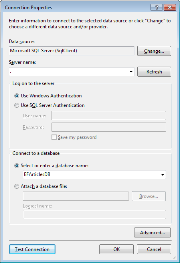
Task: Open Advanced... connection settings
Action: (x=152, y=233)
